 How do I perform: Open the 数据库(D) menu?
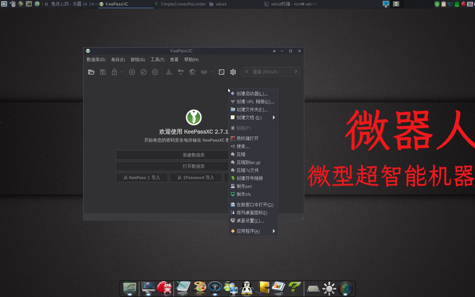96,60
